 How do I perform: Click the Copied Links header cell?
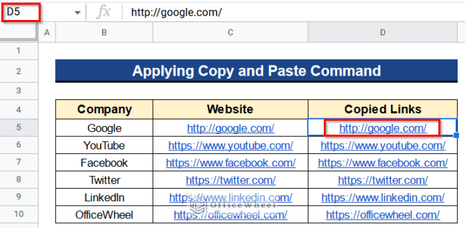pyautogui.click(x=383, y=109)
